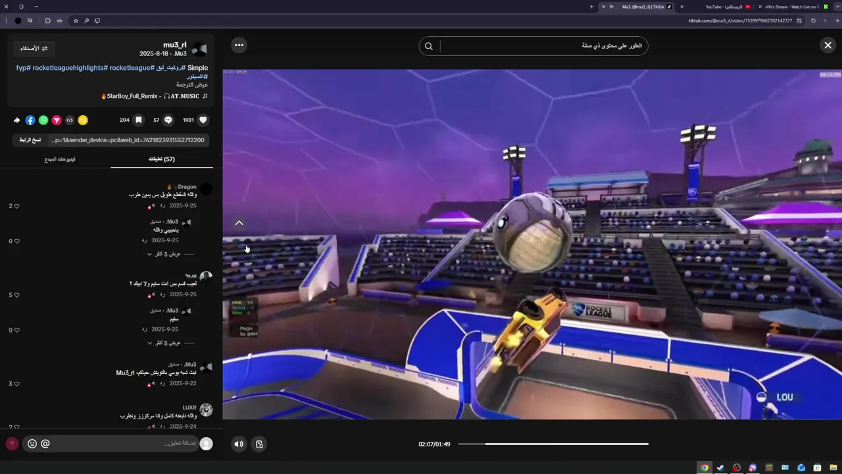This screenshot has height=474, width=842.
Task: Open the mu3_rl username link
Action: [174, 45]
